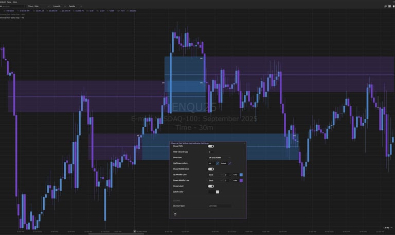The width and height of the screenshot is (395, 235).
Task: Select the active Fair Value Gap indicator label
Action: 12,18
